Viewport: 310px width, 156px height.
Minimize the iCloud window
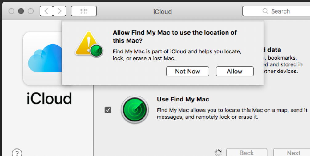point(21,11)
